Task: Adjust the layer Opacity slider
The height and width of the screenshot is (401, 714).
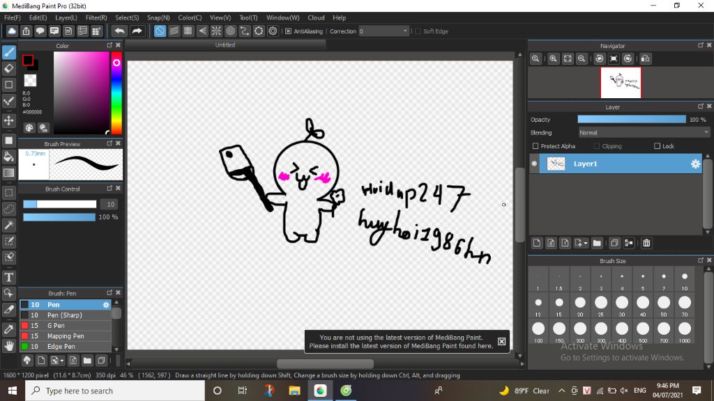Action: [x=632, y=119]
